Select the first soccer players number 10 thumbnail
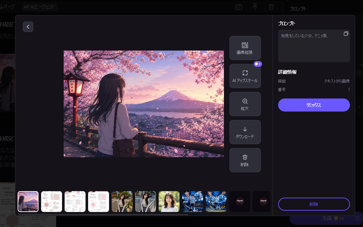The image size is (363, 227). point(192,202)
